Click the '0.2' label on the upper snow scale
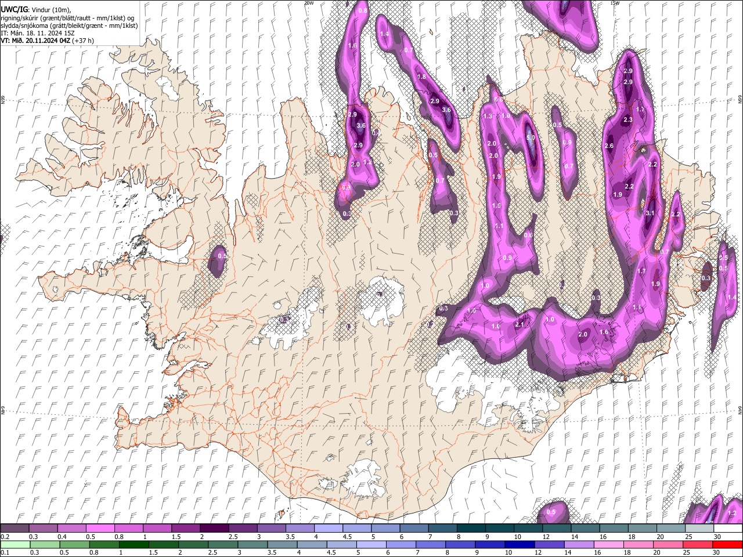The width and height of the screenshot is (743, 557). pos(4,537)
